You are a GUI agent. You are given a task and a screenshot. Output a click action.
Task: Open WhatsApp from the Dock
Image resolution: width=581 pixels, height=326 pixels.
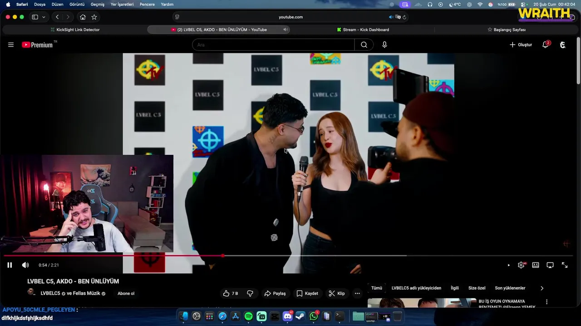click(x=314, y=316)
